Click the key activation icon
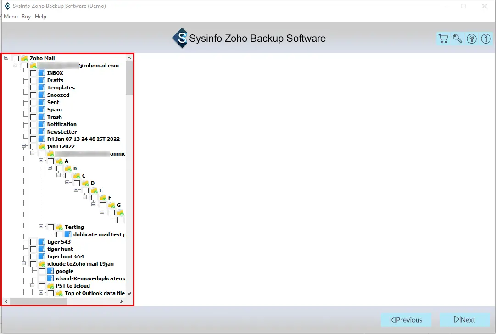 pos(457,39)
